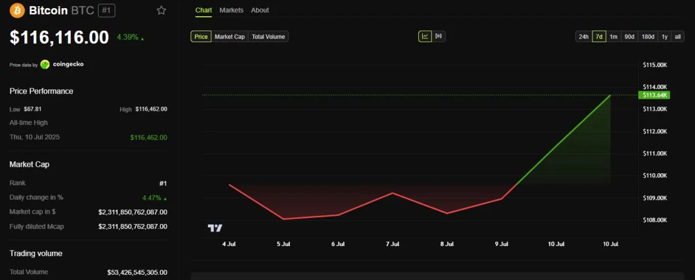695x280 pixels.
Task: Click the TradingView logo on the chart
Action: (x=215, y=228)
